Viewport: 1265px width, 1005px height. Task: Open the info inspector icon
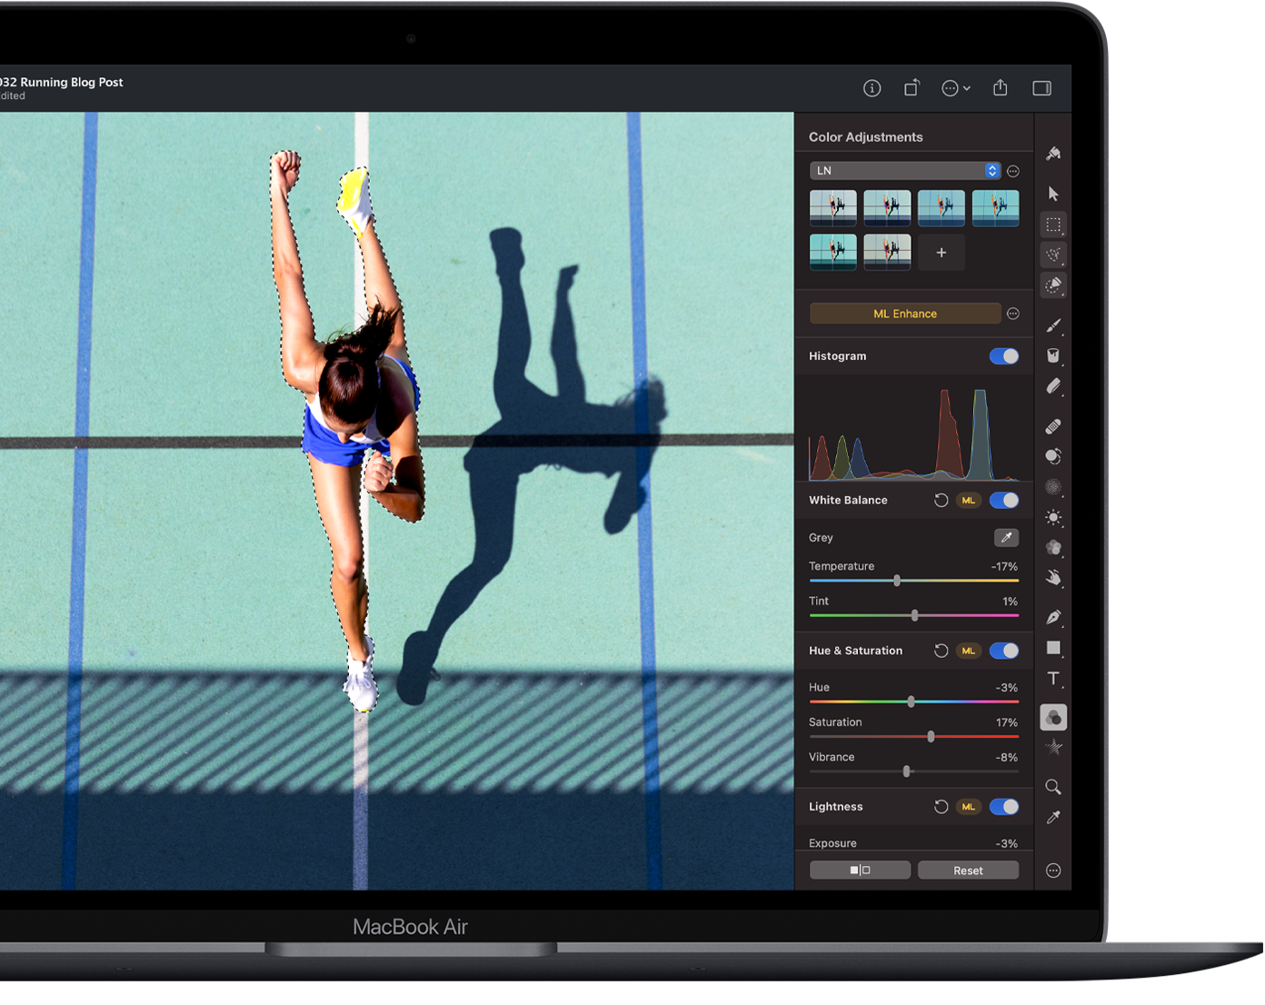coord(872,88)
